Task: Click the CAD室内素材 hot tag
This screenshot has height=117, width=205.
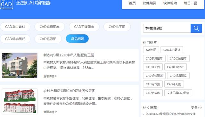Action: click(172, 50)
